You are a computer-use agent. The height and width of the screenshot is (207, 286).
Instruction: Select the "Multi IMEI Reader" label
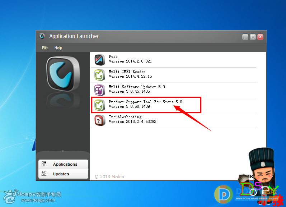127,72
